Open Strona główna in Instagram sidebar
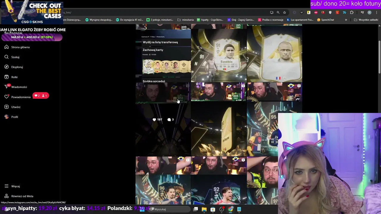 [x=17, y=47]
